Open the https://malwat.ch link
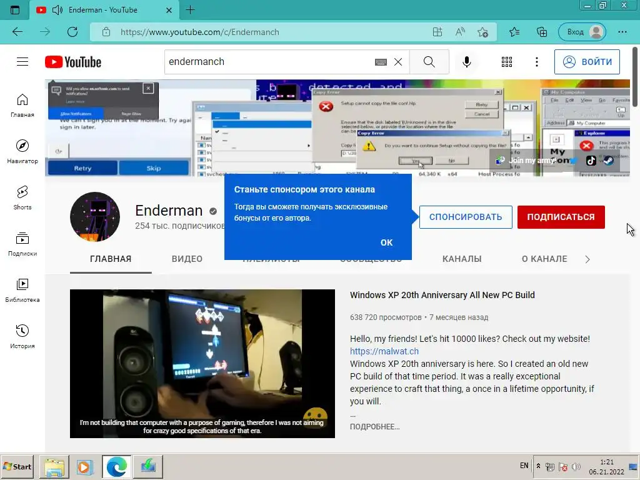Screen dimensions: 640x480 [384, 351]
